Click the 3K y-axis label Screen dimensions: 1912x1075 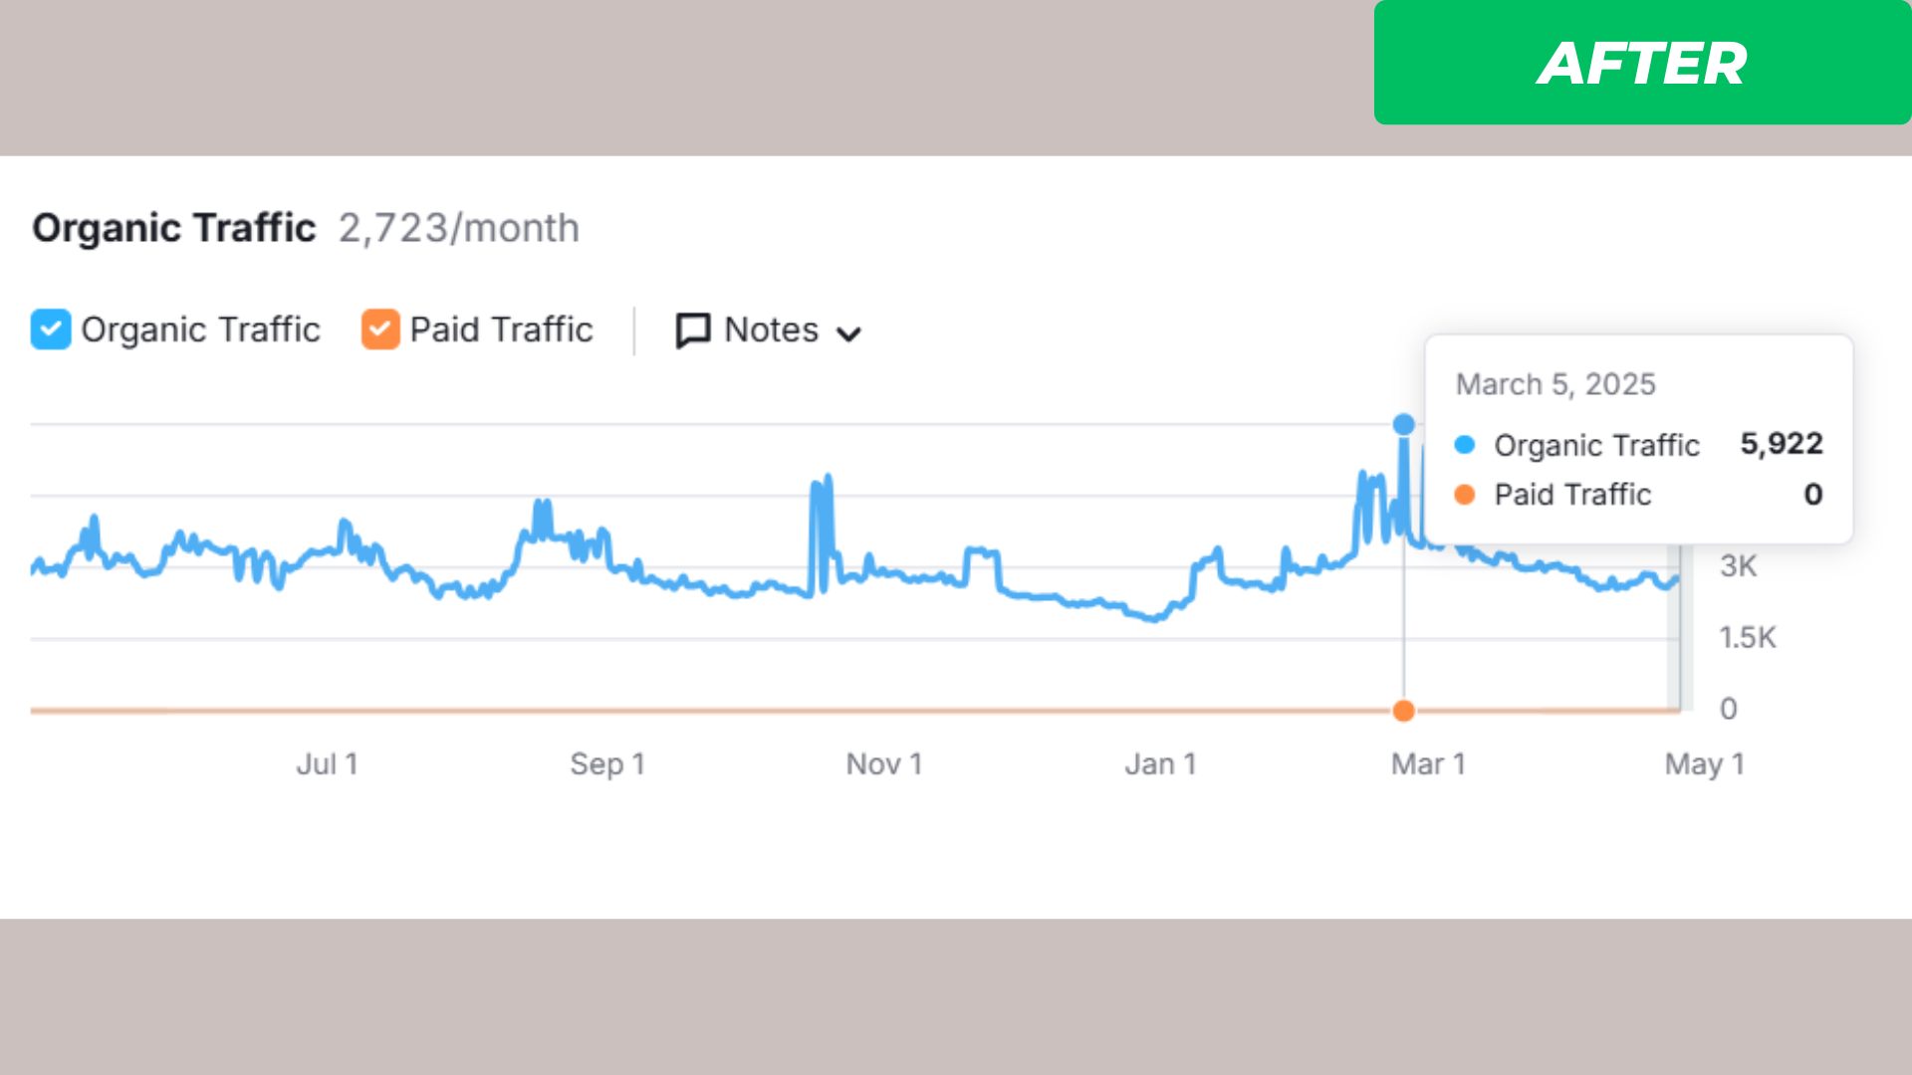1738,566
